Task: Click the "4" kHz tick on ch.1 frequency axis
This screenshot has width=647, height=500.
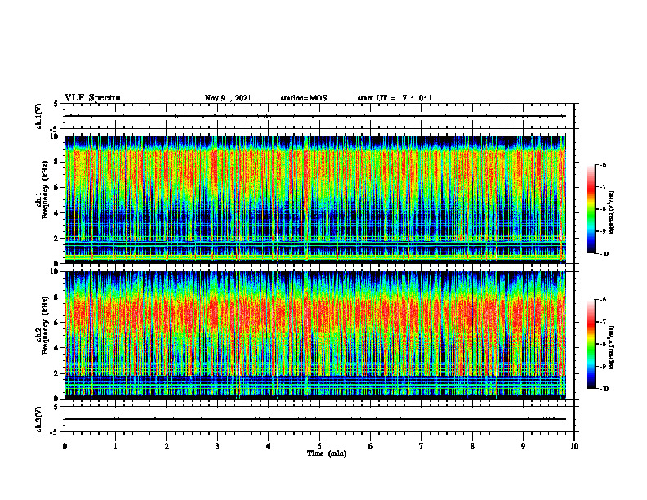Action: tap(57, 213)
